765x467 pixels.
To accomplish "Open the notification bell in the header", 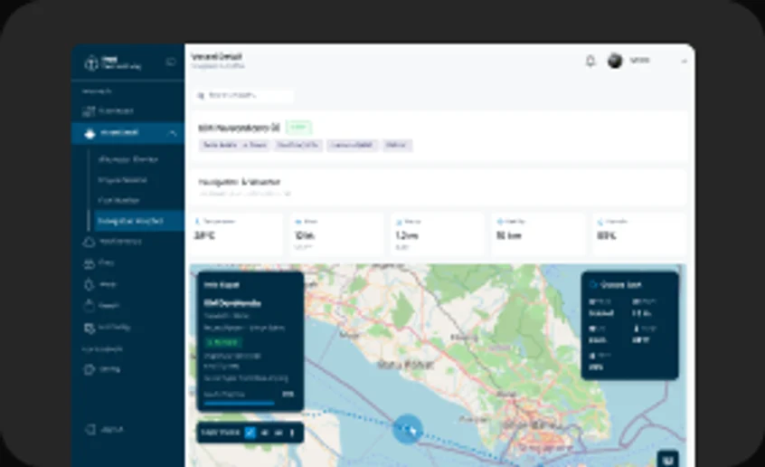I will [x=590, y=61].
